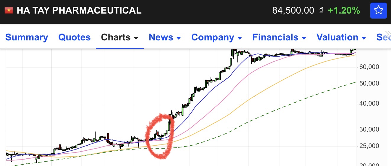Add stock to favorites with star button
391x166 pixels.
[x=379, y=11]
